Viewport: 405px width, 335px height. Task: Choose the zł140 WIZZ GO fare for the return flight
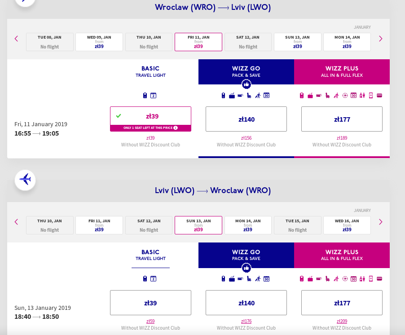(x=246, y=303)
